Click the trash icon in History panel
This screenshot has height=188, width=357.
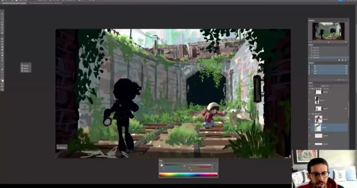(x=346, y=60)
